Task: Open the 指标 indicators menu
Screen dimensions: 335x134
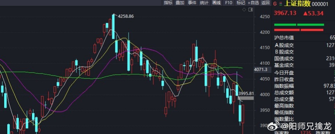Action: [168, 3]
